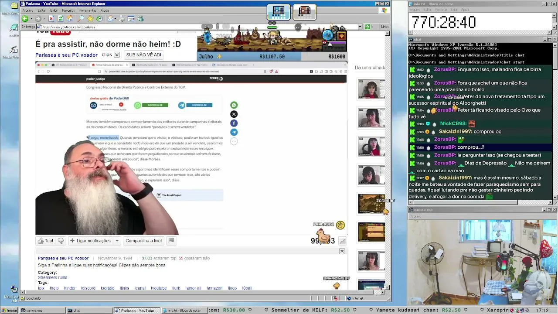Open the Editar menu in Internet Explorer
This screenshot has height=314, width=558.
coord(42,10)
